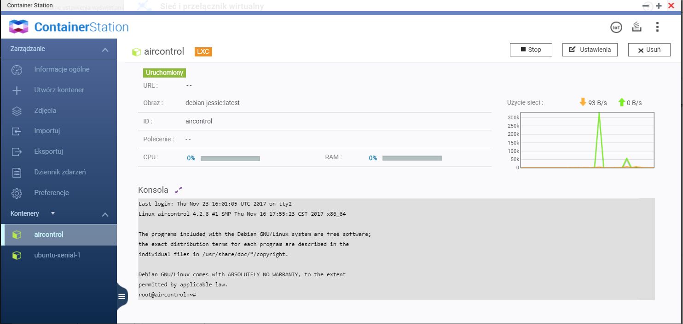Click the Preferencje gear icon
The image size is (683, 324).
(17, 193)
